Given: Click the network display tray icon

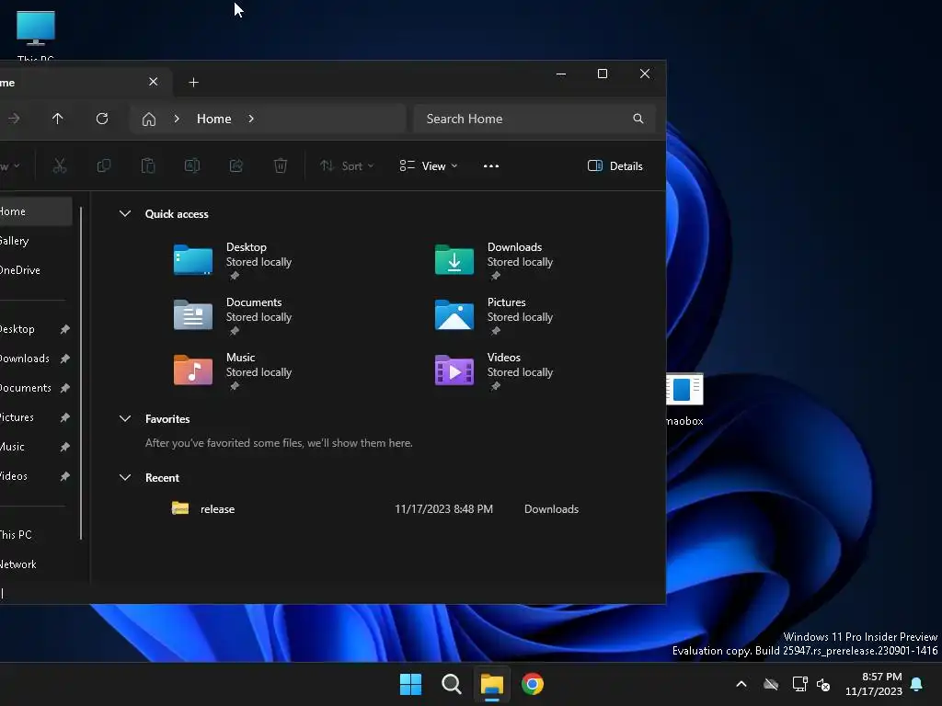Looking at the screenshot, I should click(799, 684).
